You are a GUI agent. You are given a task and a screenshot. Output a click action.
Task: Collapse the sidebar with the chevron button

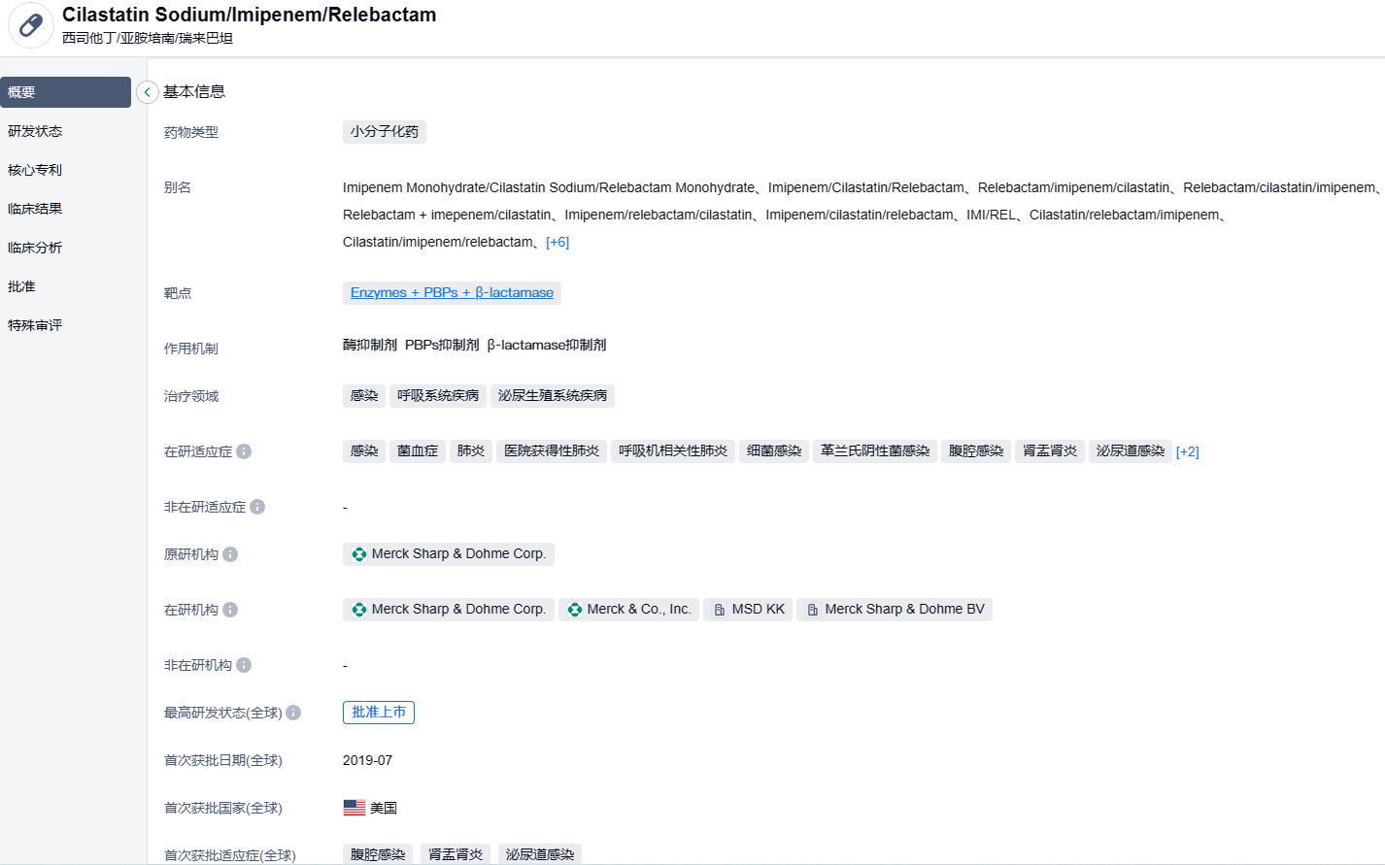pyautogui.click(x=147, y=92)
